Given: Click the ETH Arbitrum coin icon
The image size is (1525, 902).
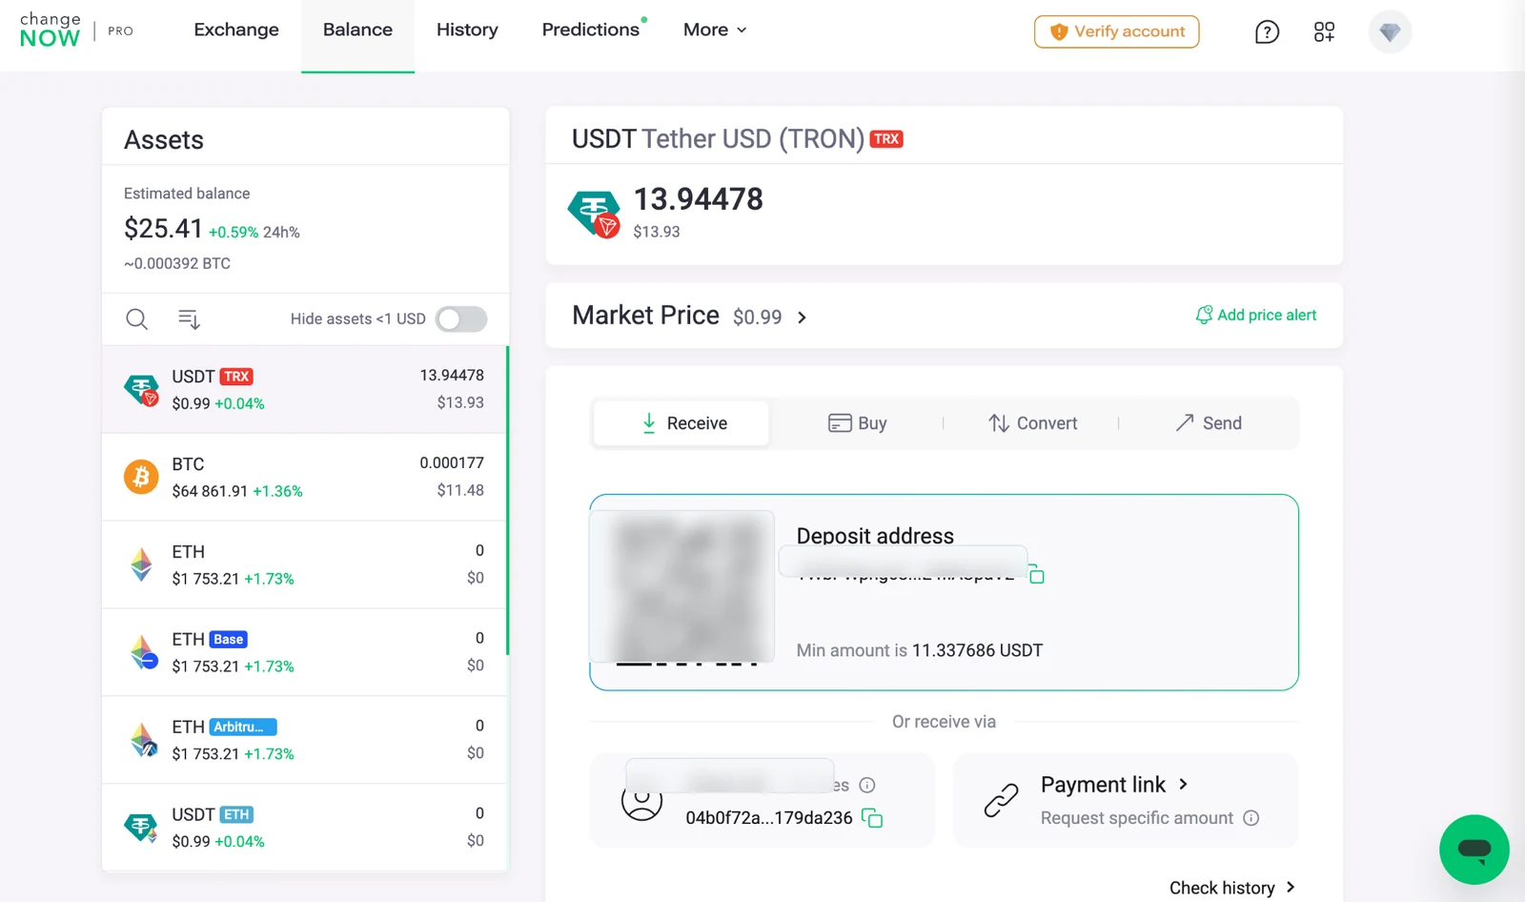Looking at the screenshot, I should click(143, 740).
